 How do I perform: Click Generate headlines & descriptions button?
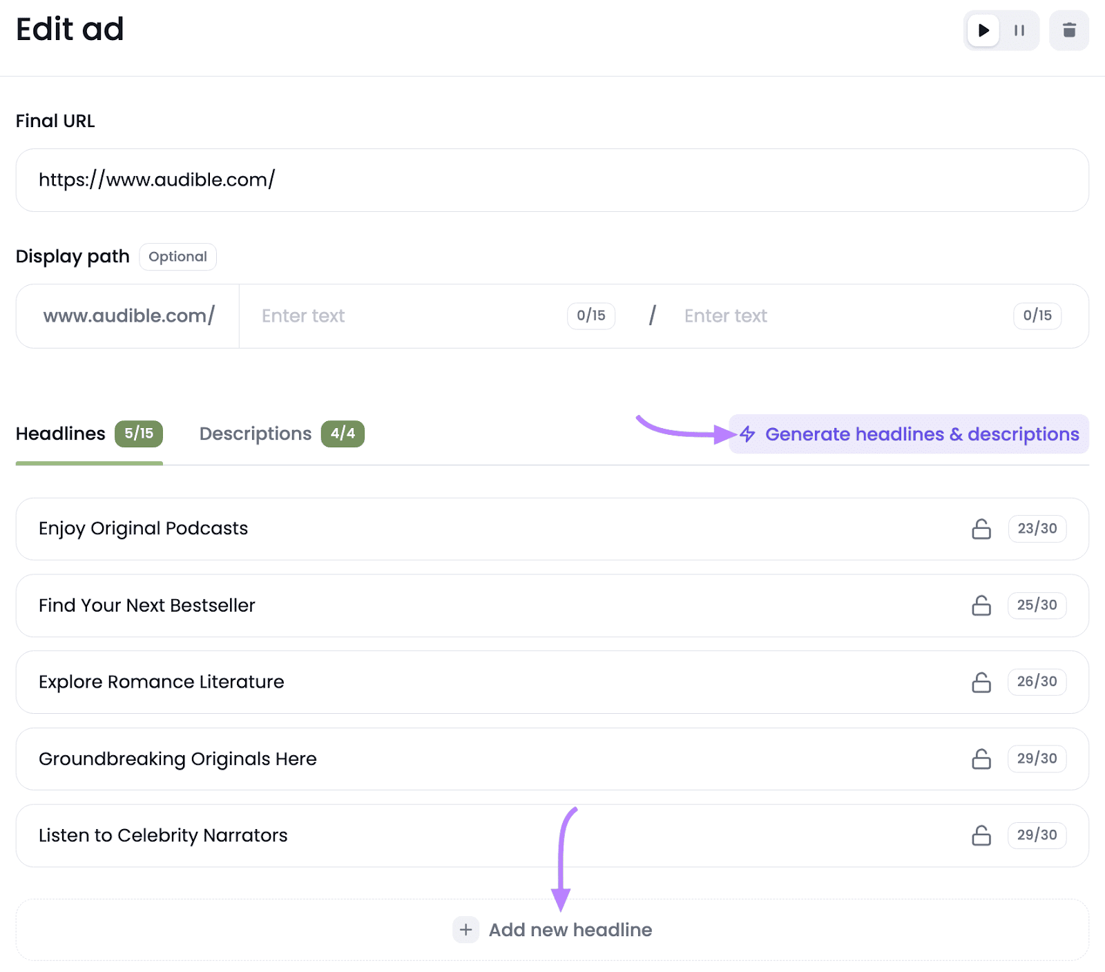pyautogui.click(x=909, y=434)
